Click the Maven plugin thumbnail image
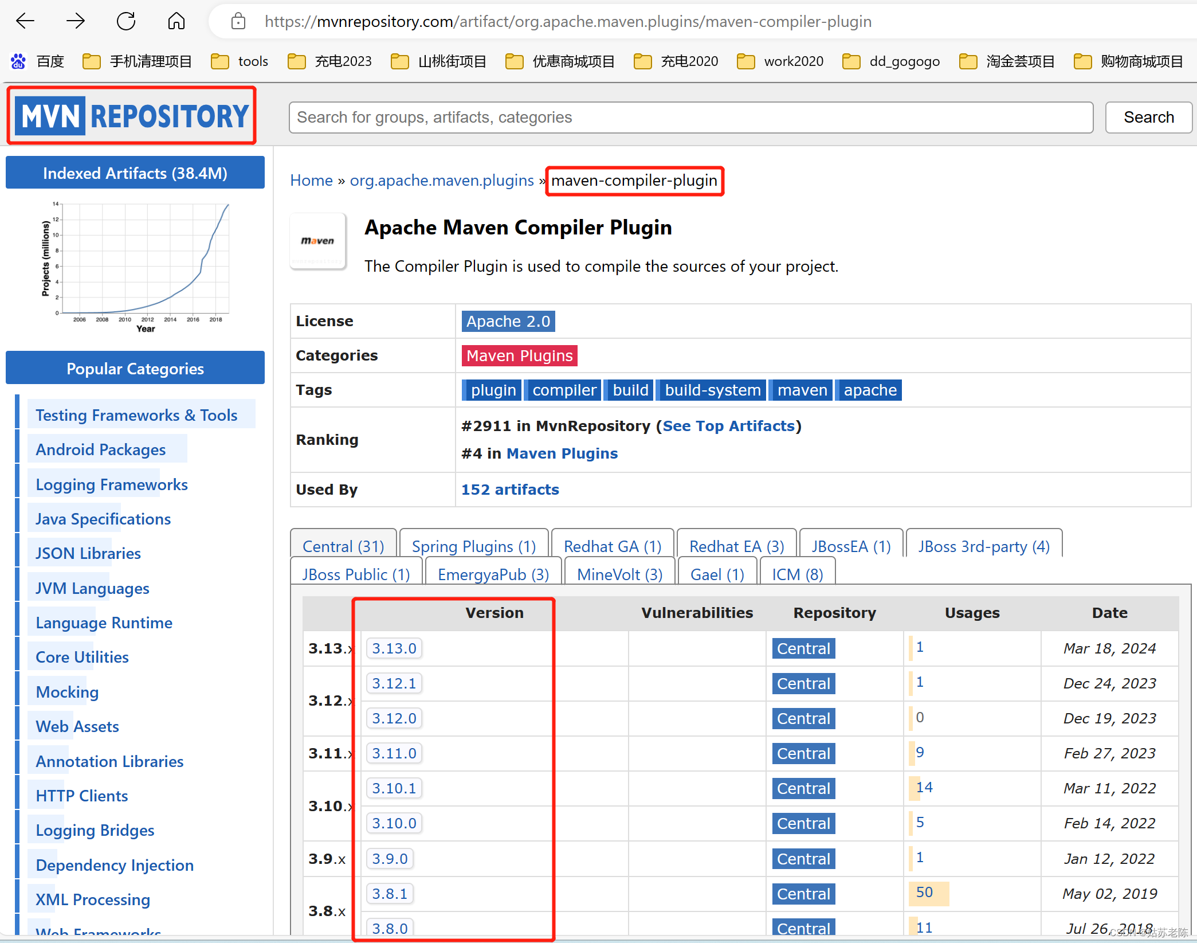1197x943 pixels. 318,241
